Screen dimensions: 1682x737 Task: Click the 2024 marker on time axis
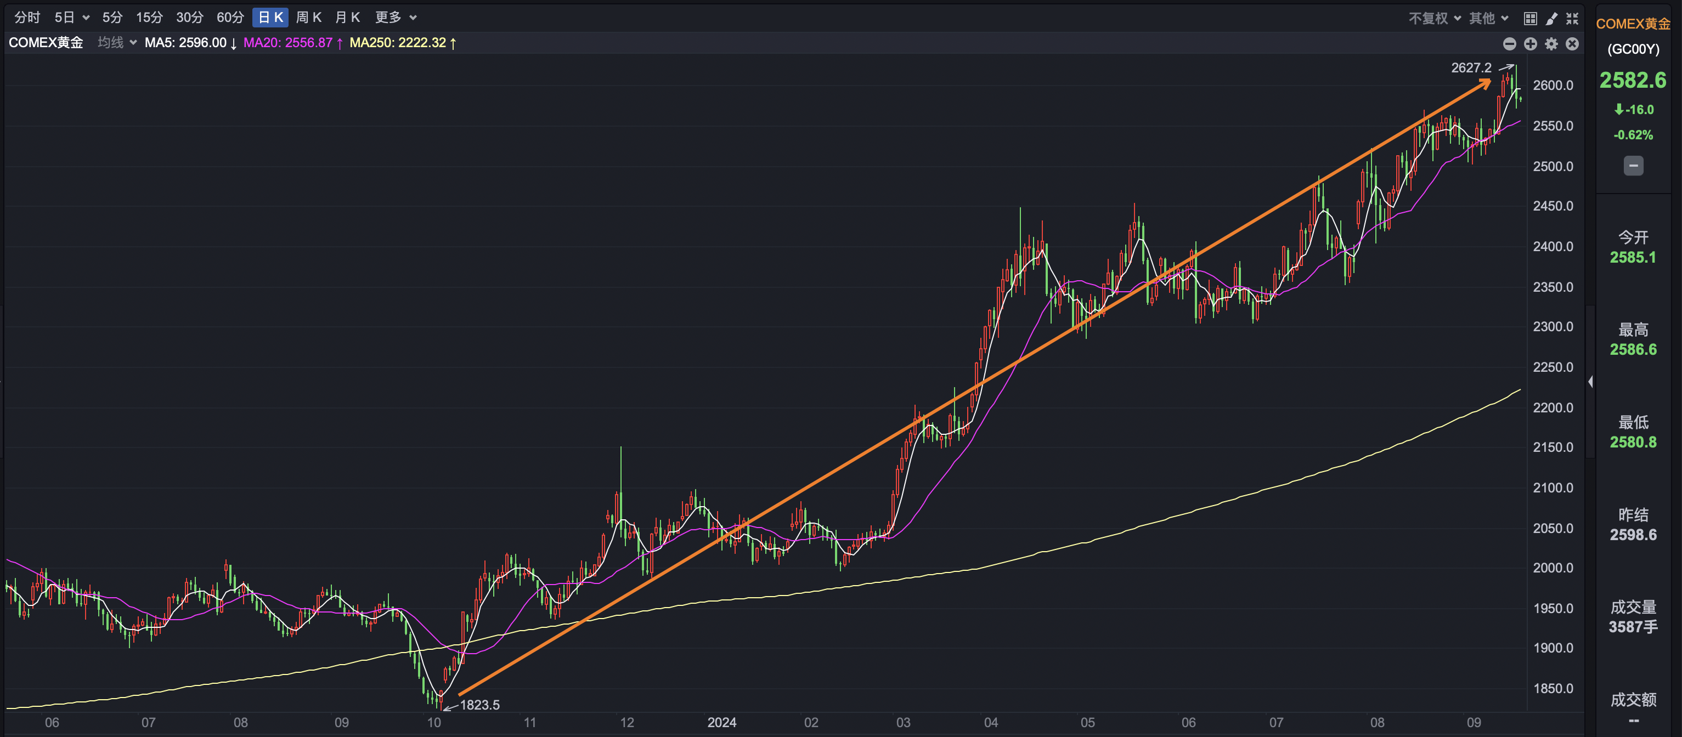pyautogui.click(x=721, y=723)
